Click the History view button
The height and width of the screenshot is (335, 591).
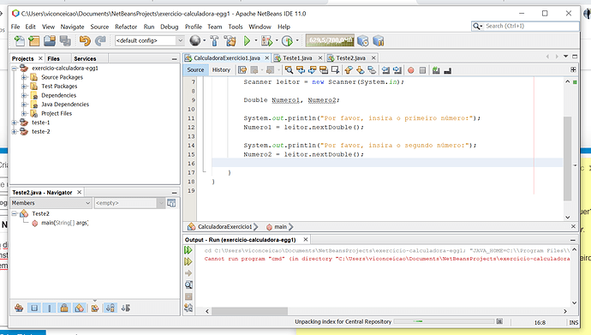[221, 69]
